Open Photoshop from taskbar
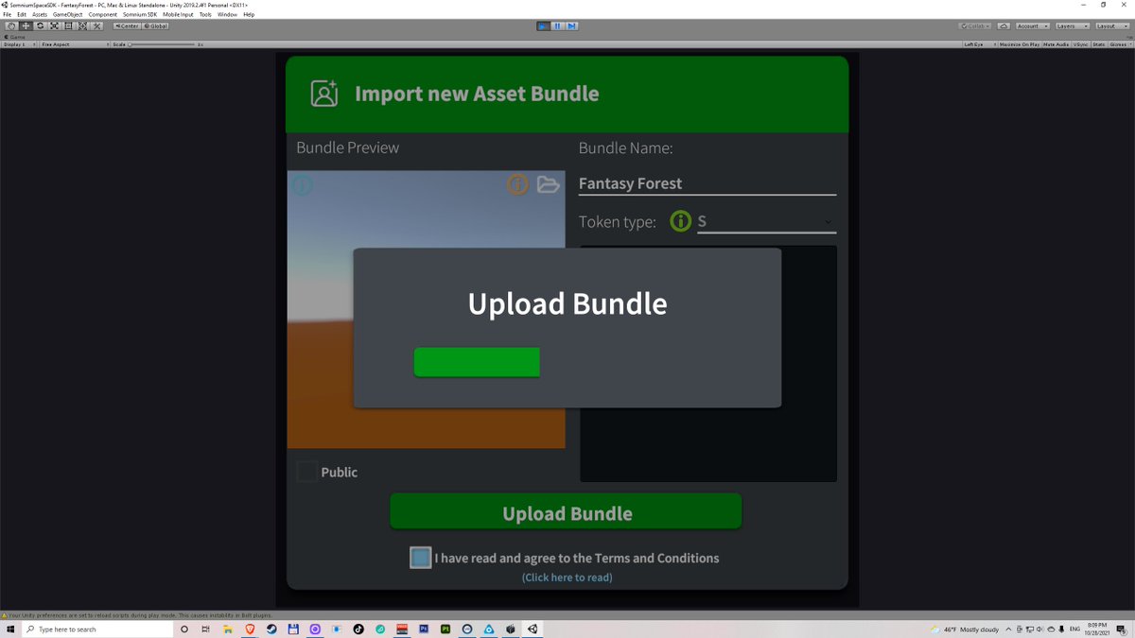This screenshot has height=638, width=1135. click(x=424, y=629)
